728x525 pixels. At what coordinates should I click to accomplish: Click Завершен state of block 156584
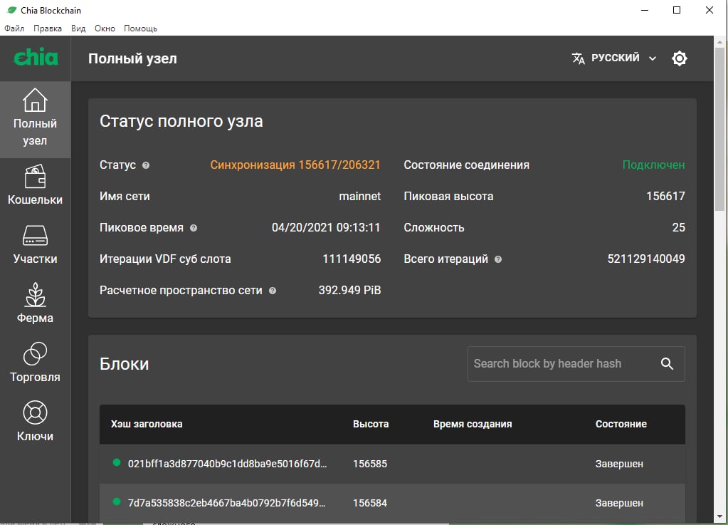(619, 503)
